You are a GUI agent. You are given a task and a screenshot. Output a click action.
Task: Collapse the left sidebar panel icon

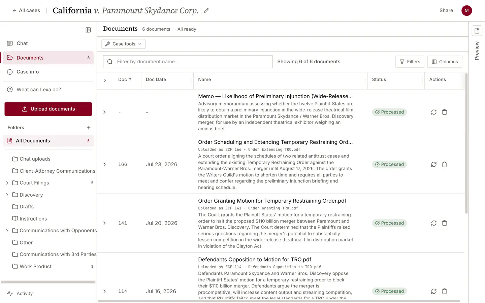[88, 30]
